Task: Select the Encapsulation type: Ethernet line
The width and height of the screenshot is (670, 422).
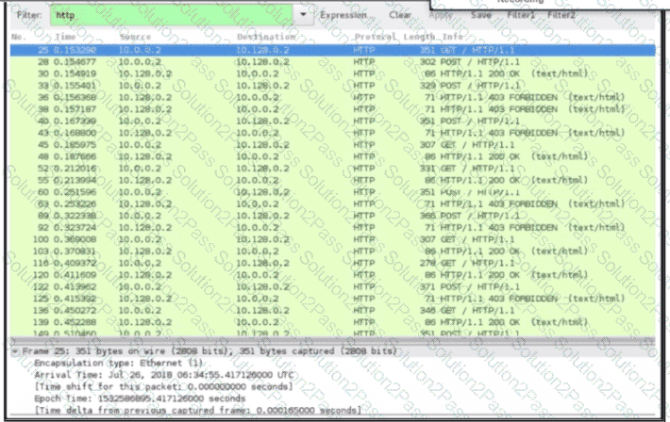Action: 112,362
